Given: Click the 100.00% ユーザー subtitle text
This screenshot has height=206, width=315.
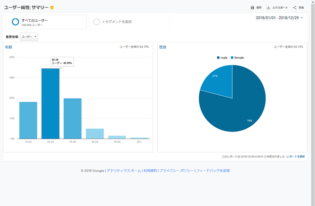Looking at the screenshot, I should point(32,25).
